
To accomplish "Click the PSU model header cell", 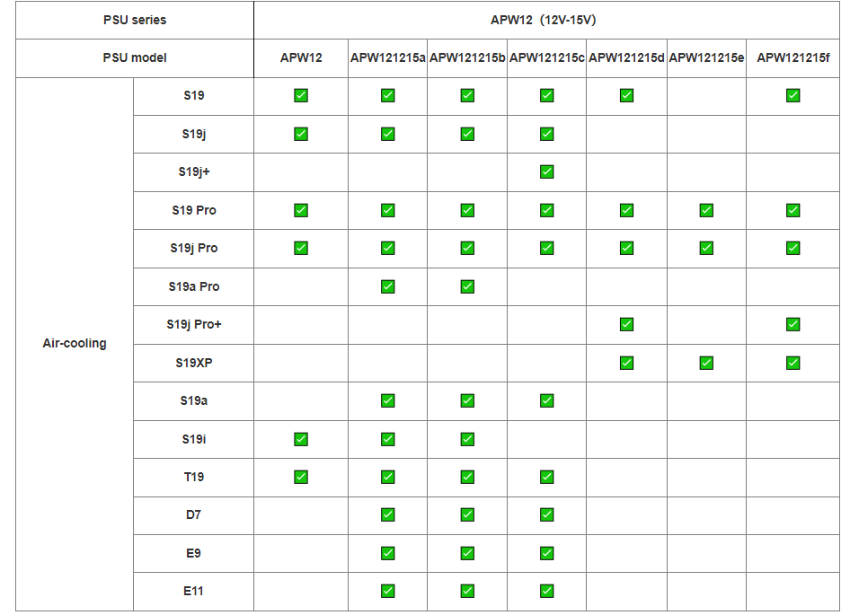I will [135, 58].
